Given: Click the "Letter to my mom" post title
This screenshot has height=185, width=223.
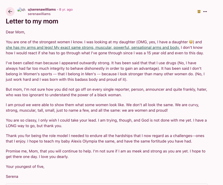Looking at the screenshot, I should tap(32, 21).
